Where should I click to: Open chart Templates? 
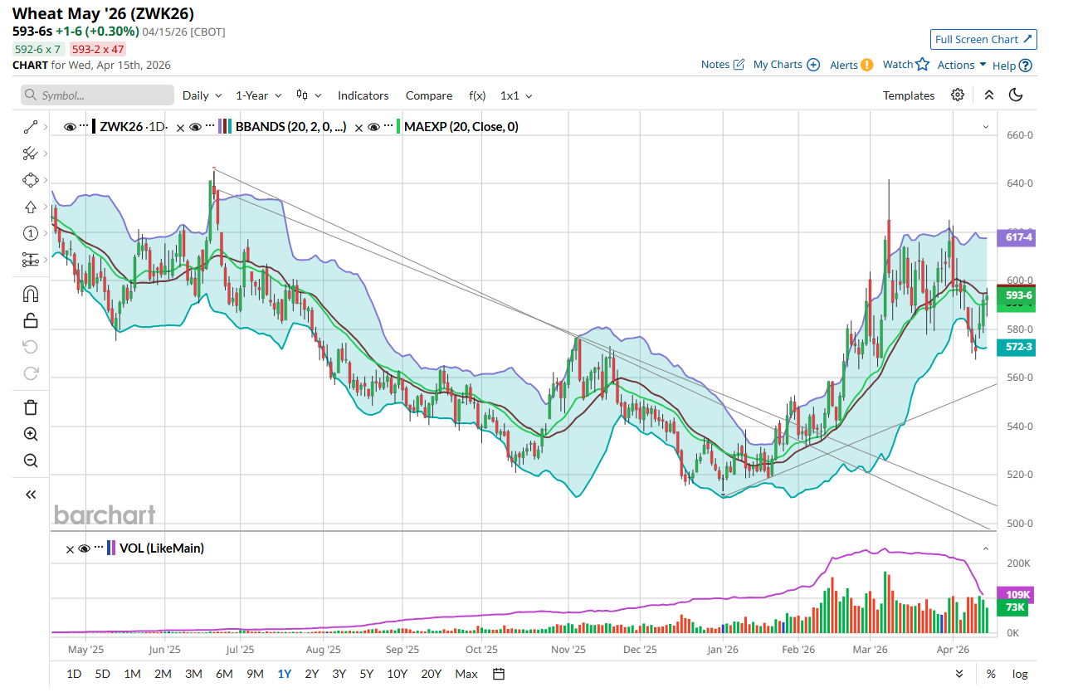[x=909, y=95]
